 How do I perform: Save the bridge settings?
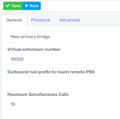[13, 6]
